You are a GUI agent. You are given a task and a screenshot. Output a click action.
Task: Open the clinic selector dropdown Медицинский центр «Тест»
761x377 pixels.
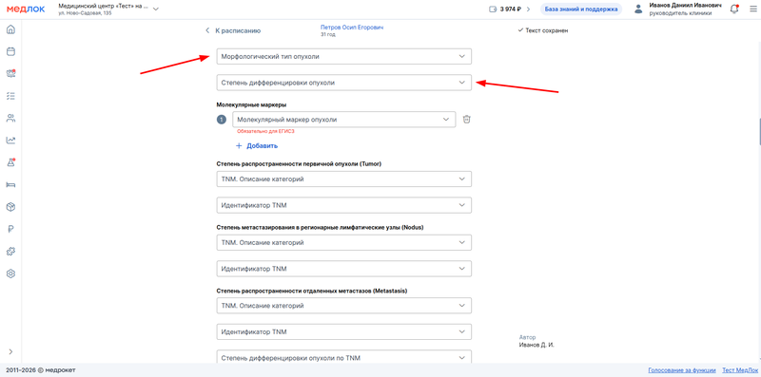tap(108, 9)
